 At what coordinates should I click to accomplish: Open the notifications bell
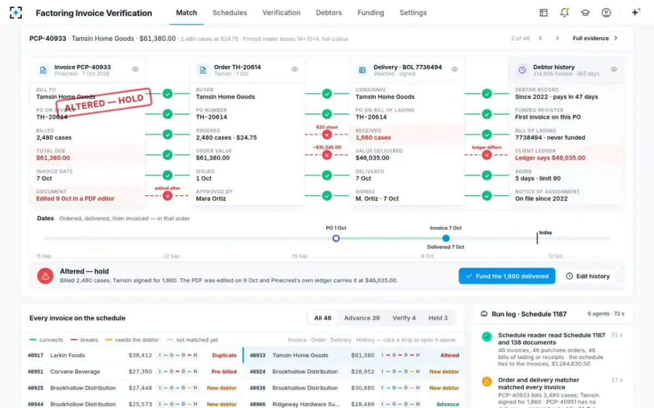click(x=565, y=13)
